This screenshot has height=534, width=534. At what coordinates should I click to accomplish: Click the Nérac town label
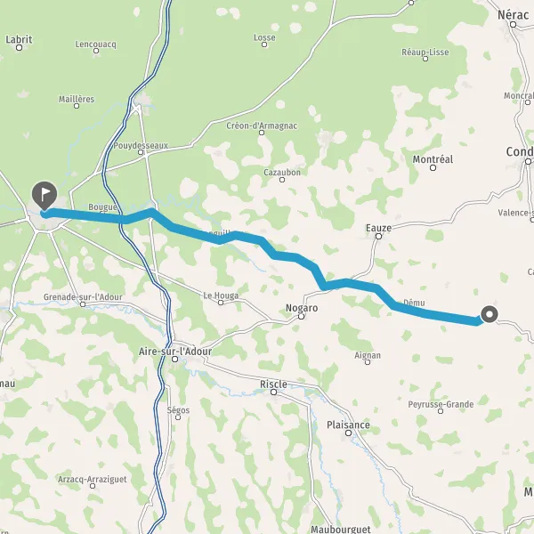click(514, 15)
